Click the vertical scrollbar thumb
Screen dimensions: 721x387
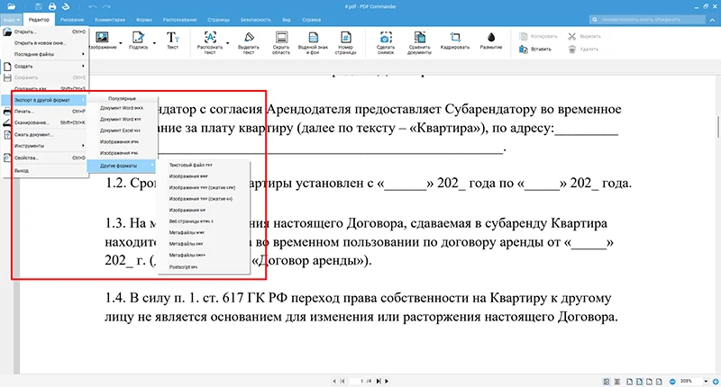click(717, 127)
